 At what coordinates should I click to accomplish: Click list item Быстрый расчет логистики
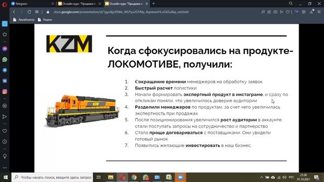[x=166, y=88]
